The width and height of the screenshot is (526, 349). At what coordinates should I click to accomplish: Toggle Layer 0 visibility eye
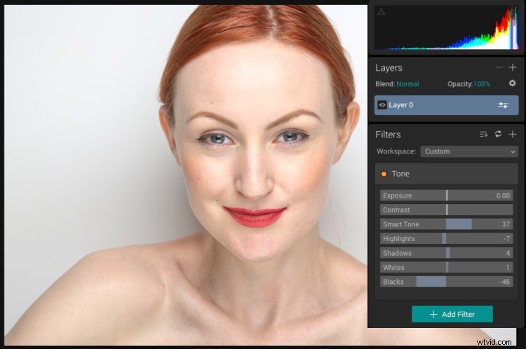pos(382,105)
